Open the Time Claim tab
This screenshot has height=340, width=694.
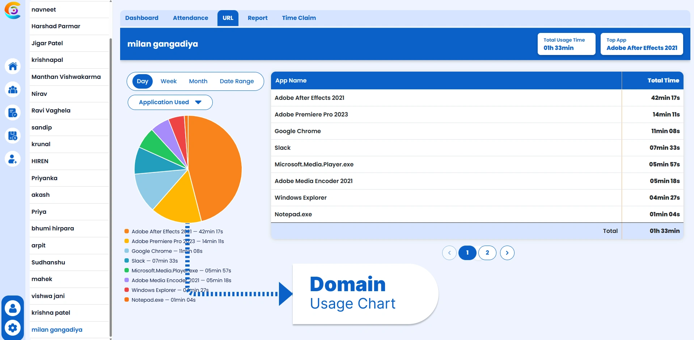tap(299, 18)
